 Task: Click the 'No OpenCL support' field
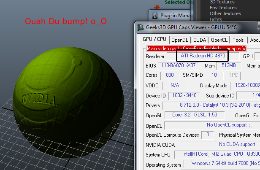click(x=212, y=125)
